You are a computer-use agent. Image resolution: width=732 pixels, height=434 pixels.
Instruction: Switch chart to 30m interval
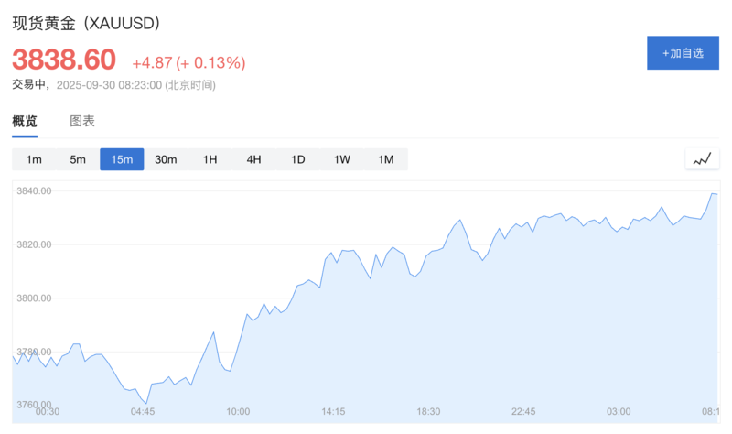point(166,159)
